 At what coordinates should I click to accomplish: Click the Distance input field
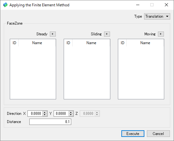tap(50, 122)
